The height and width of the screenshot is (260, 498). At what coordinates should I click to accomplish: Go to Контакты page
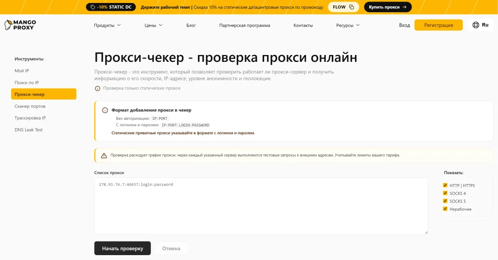click(303, 25)
